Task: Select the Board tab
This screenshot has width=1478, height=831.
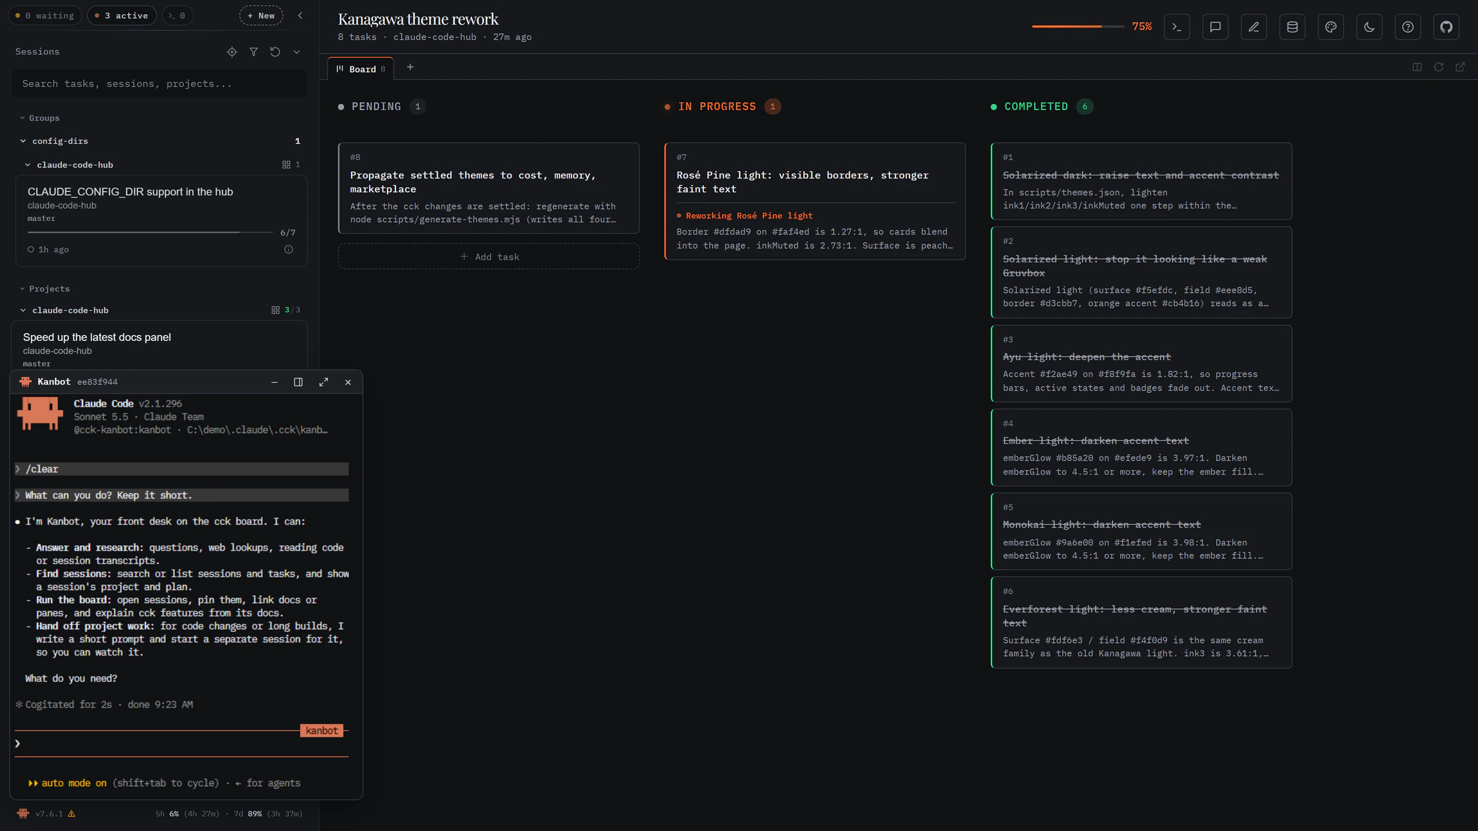Action: tap(361, 69)
